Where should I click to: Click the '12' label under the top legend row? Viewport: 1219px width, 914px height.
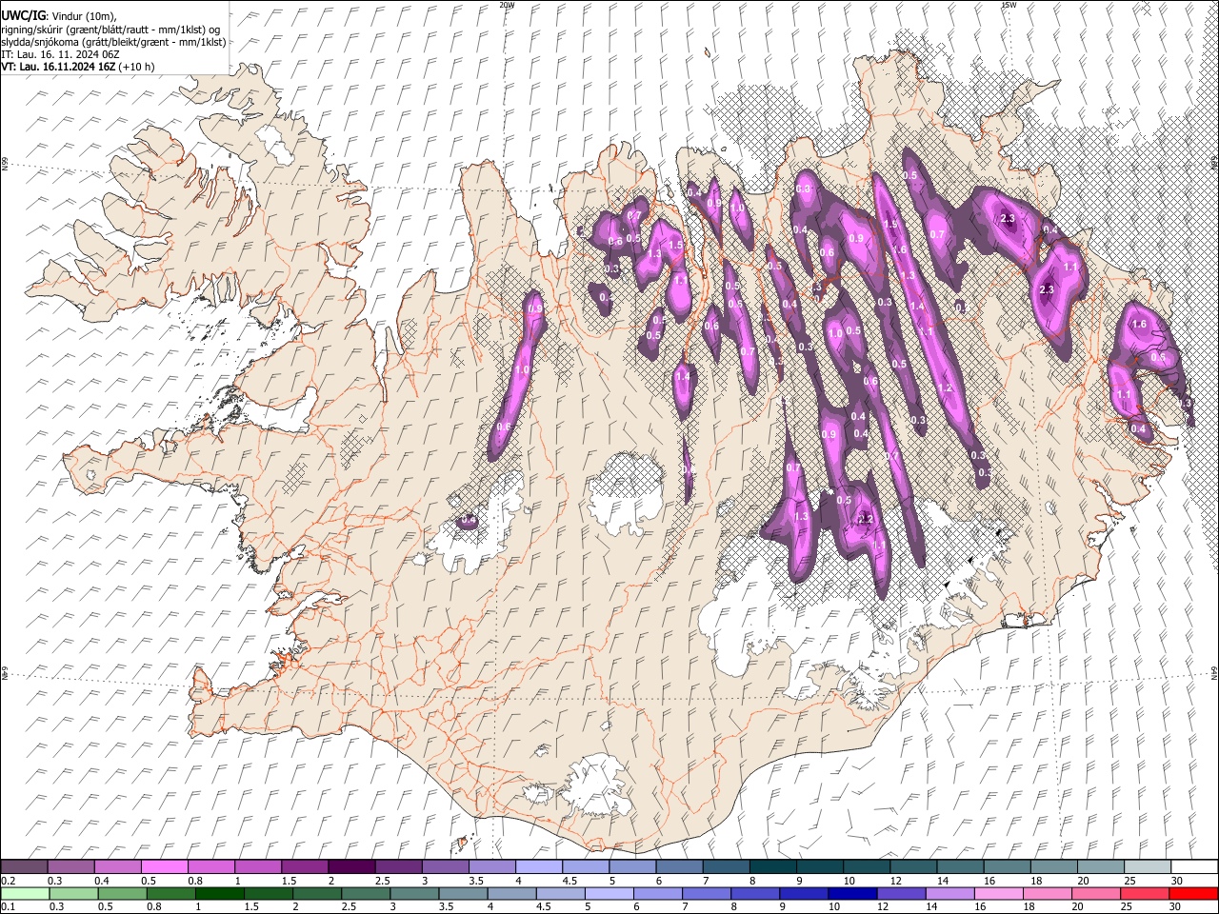click(x=895, y=881)
